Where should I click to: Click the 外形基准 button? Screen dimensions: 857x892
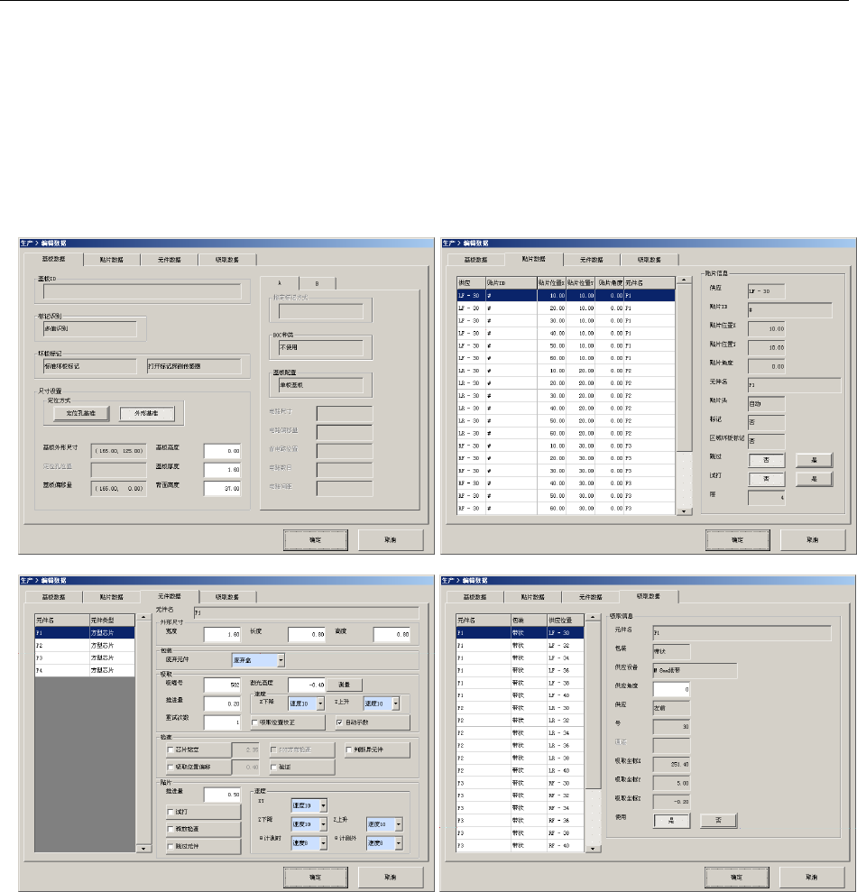(146, 414)
